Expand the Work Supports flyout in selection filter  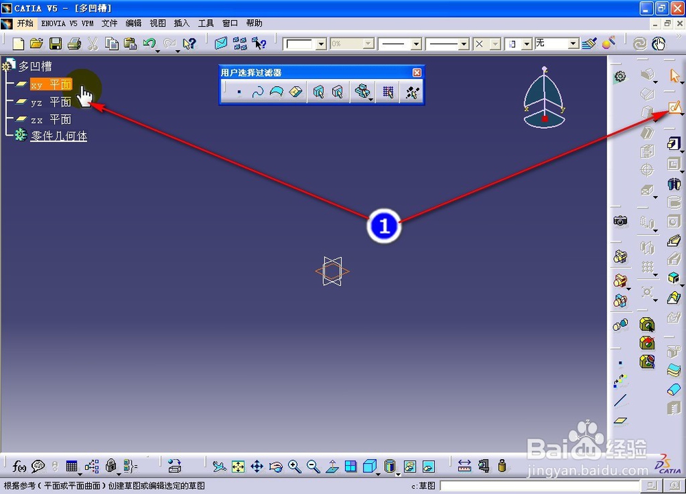click(x=371, y=100)
